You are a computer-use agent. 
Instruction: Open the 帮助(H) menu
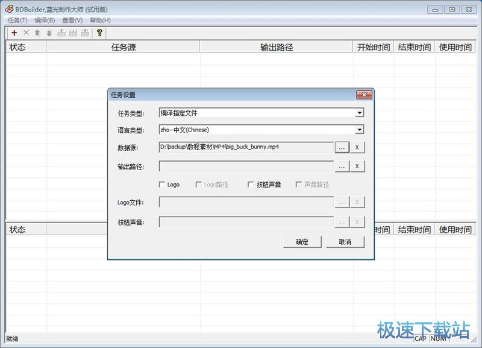click(x=100, y=21)
